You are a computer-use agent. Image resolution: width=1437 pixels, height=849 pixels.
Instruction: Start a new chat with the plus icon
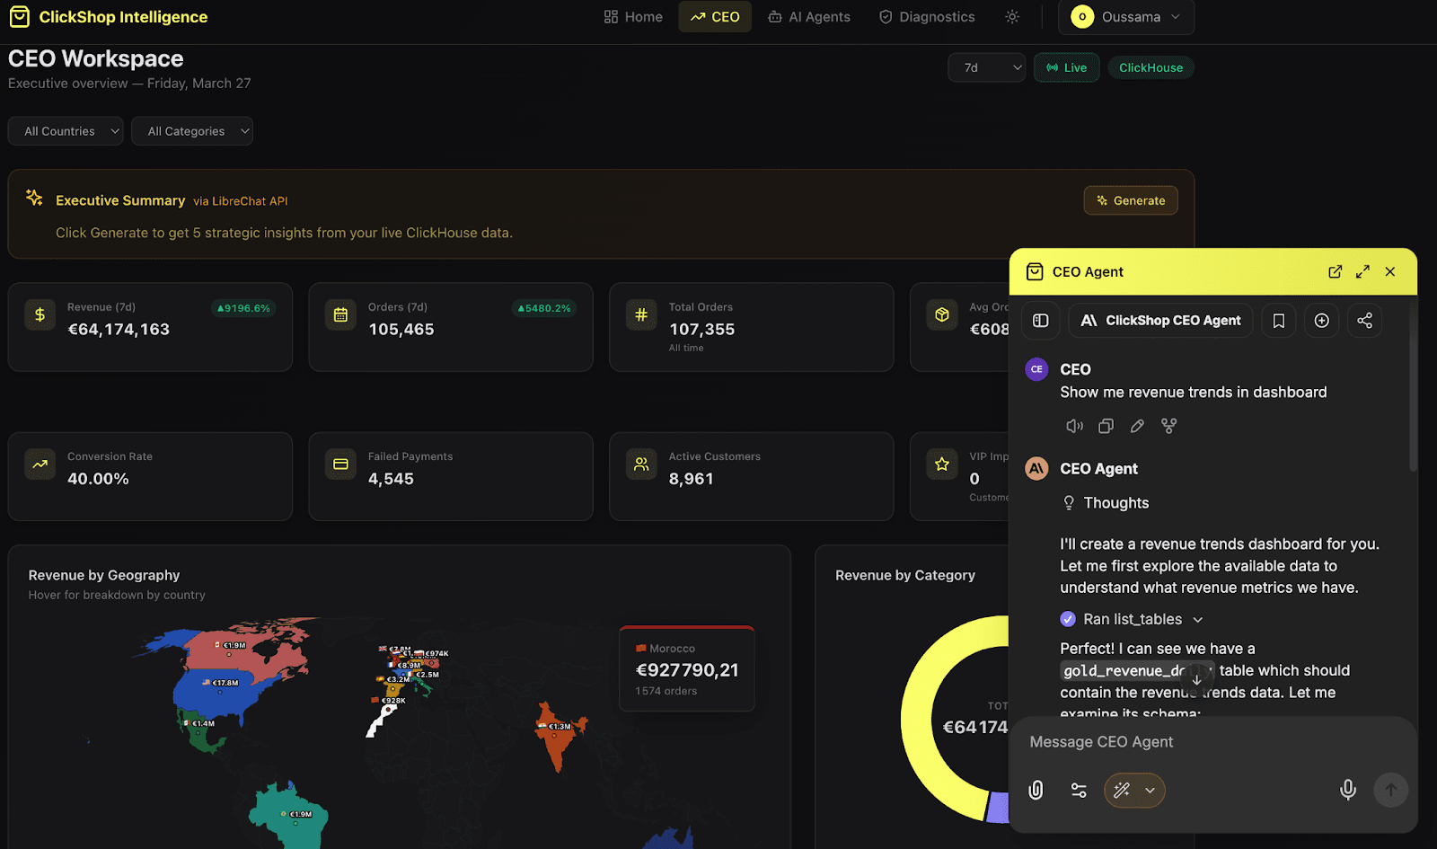point(1321,321)
